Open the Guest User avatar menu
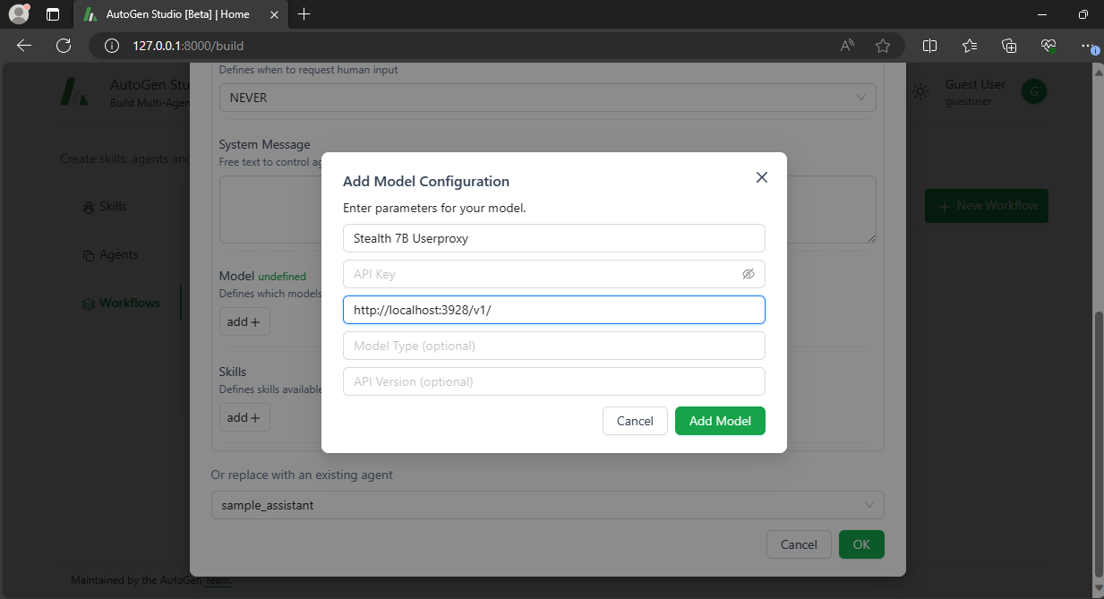Image resolution: width=1104 pixels, height=599 pixels. [x=1034, y=91]
